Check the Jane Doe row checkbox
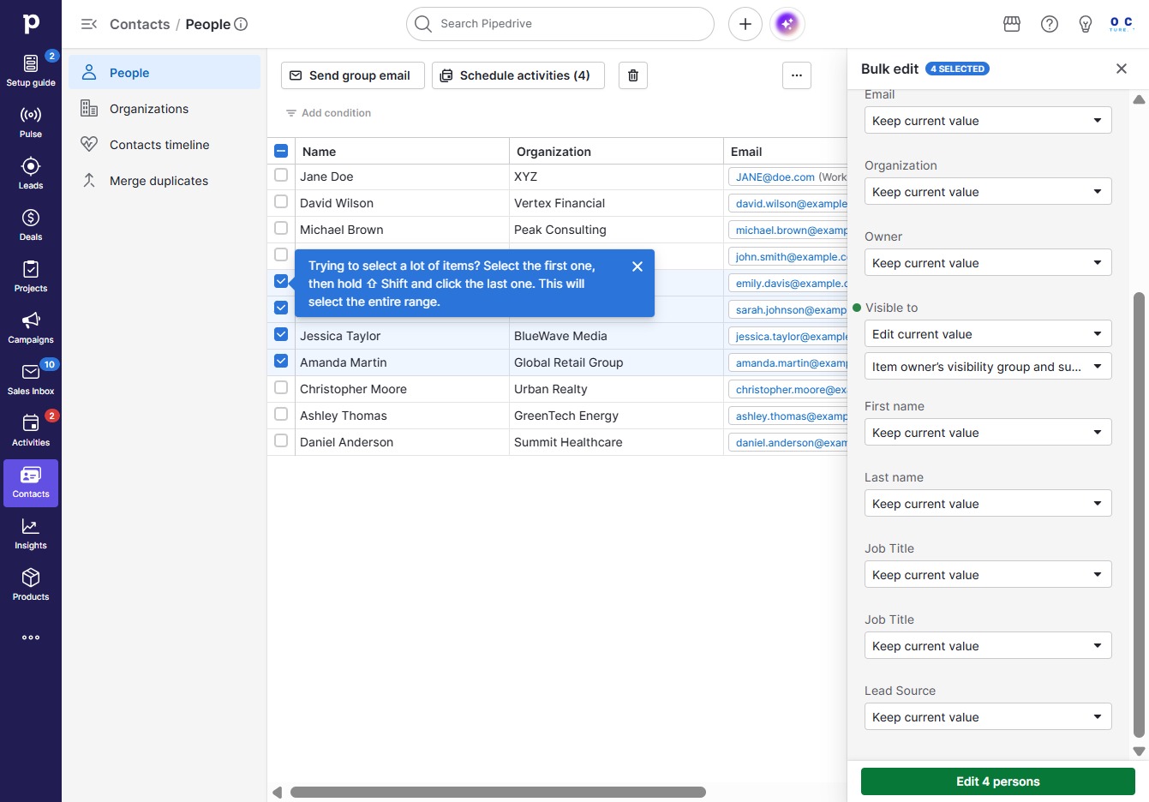Viewport: 1149px width, 802px height. [281, 176]
